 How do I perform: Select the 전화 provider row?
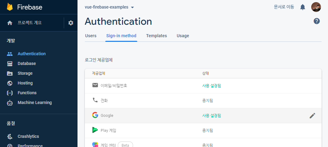[203, 101]
